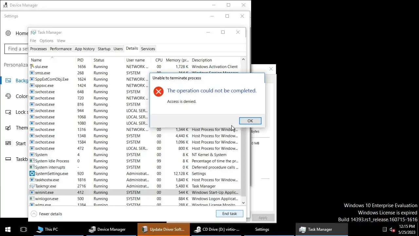Click Fewer details in Task Manager
Viewport: 419px width, 236px height.
pos(46,214)
